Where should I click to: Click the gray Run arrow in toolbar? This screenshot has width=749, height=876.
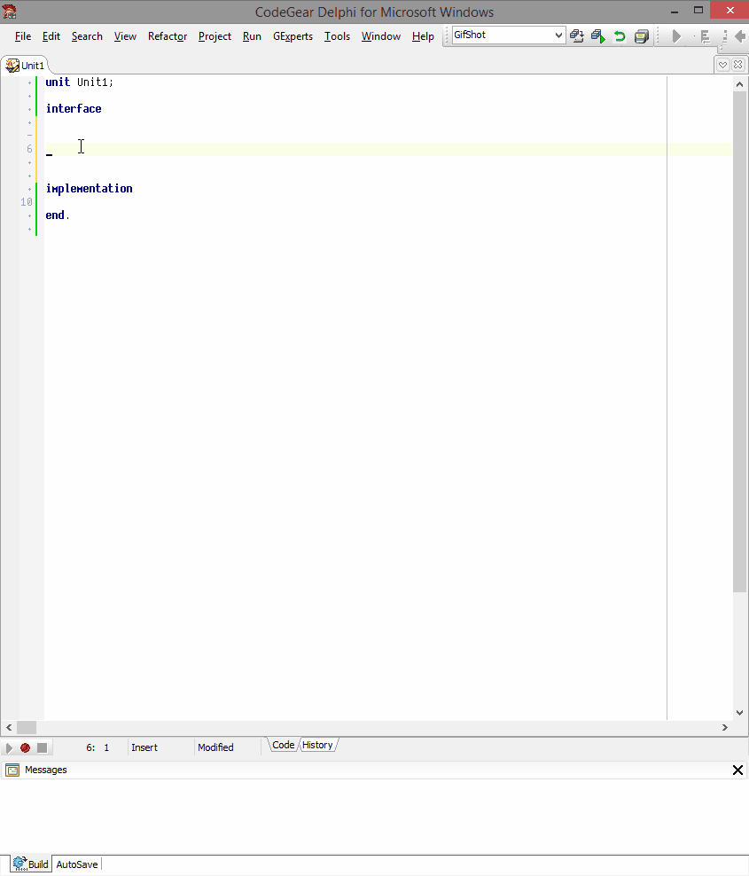[676, 36]
